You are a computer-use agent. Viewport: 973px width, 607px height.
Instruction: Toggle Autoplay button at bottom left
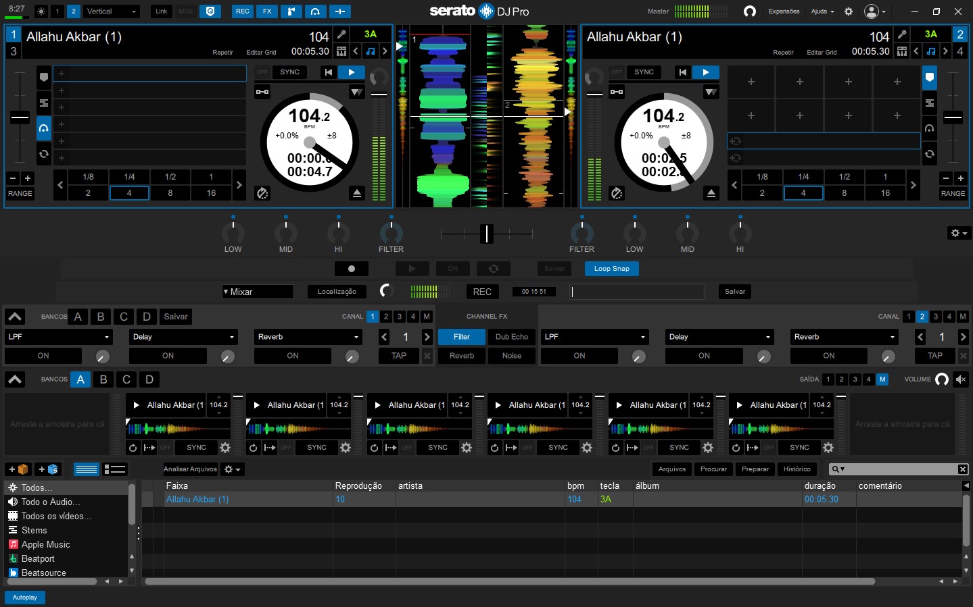click(x=25, y=598)
